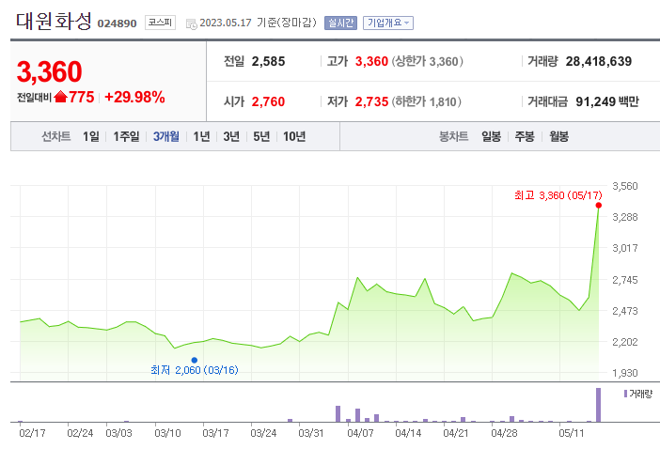Screen dimensions: 660x449
Task: Click the change amount 775
Action: click(81, 97)
